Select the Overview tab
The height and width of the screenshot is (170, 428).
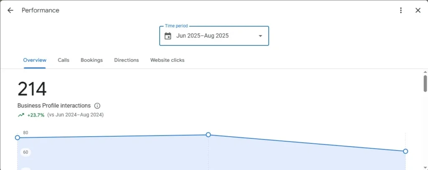click(x=35, y=60)
